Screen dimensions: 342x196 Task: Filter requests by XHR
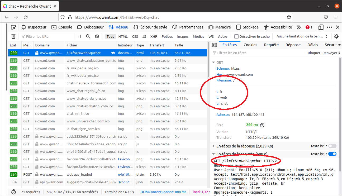[154, 36]
